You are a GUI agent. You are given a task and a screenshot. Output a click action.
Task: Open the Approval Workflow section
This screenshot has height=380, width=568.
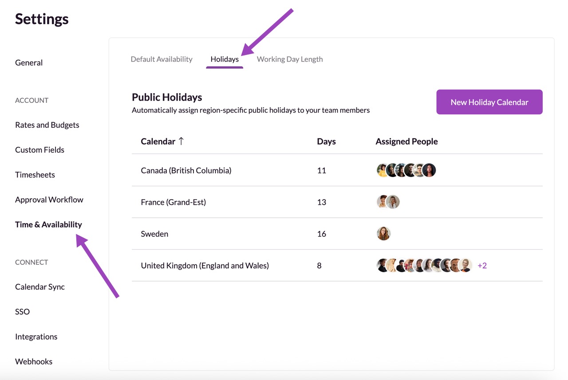pyautogui.click(x=49, y=200)
